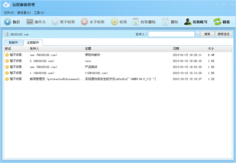Toggle 暂不收取 mark on 产品测试 row

(7, 67)
